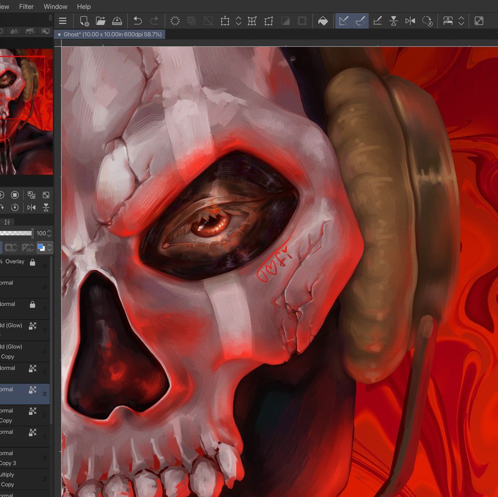This screenshot has height=497, width=498.
Task: Toggle the lock on the Add (Glow) layer
Action: coord(32,326)
